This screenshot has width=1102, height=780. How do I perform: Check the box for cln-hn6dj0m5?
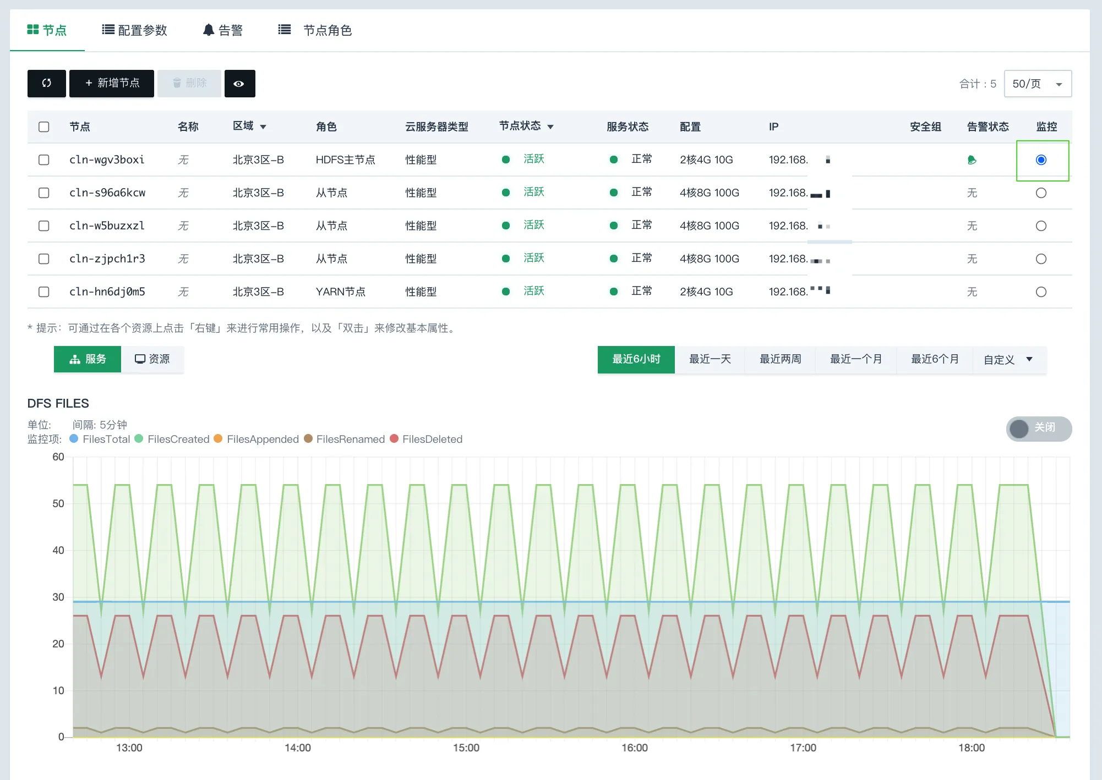coord(44,292)
